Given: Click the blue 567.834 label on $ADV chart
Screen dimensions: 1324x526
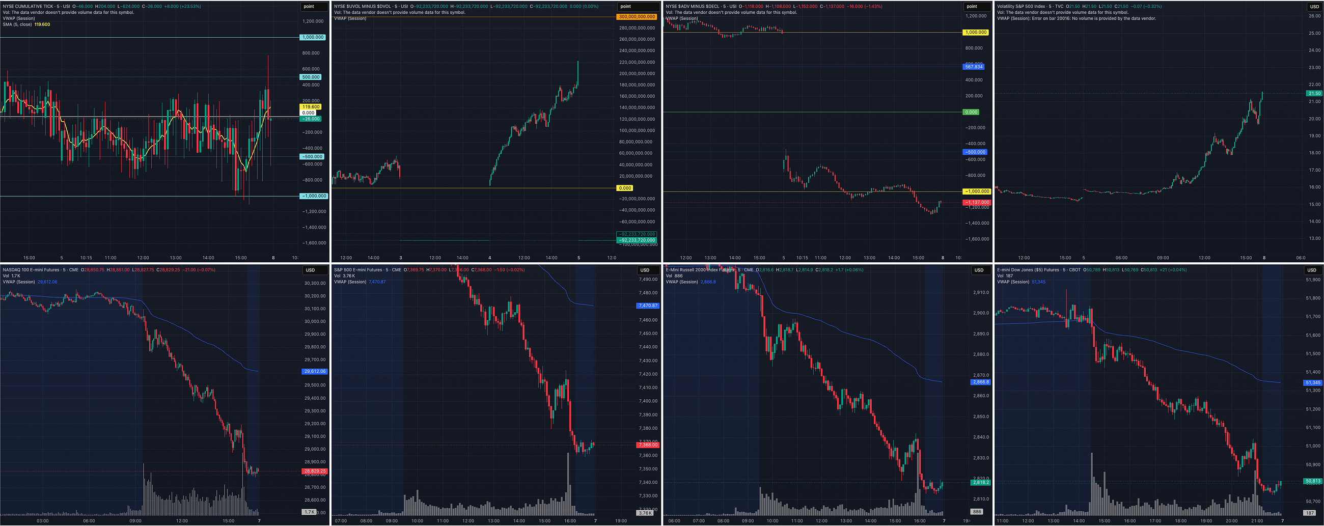Looking at the screenshot, I should point(974,67).
